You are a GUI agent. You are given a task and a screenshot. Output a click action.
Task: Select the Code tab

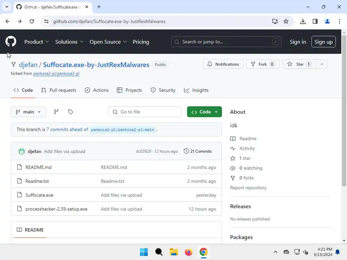coord(23,90)
